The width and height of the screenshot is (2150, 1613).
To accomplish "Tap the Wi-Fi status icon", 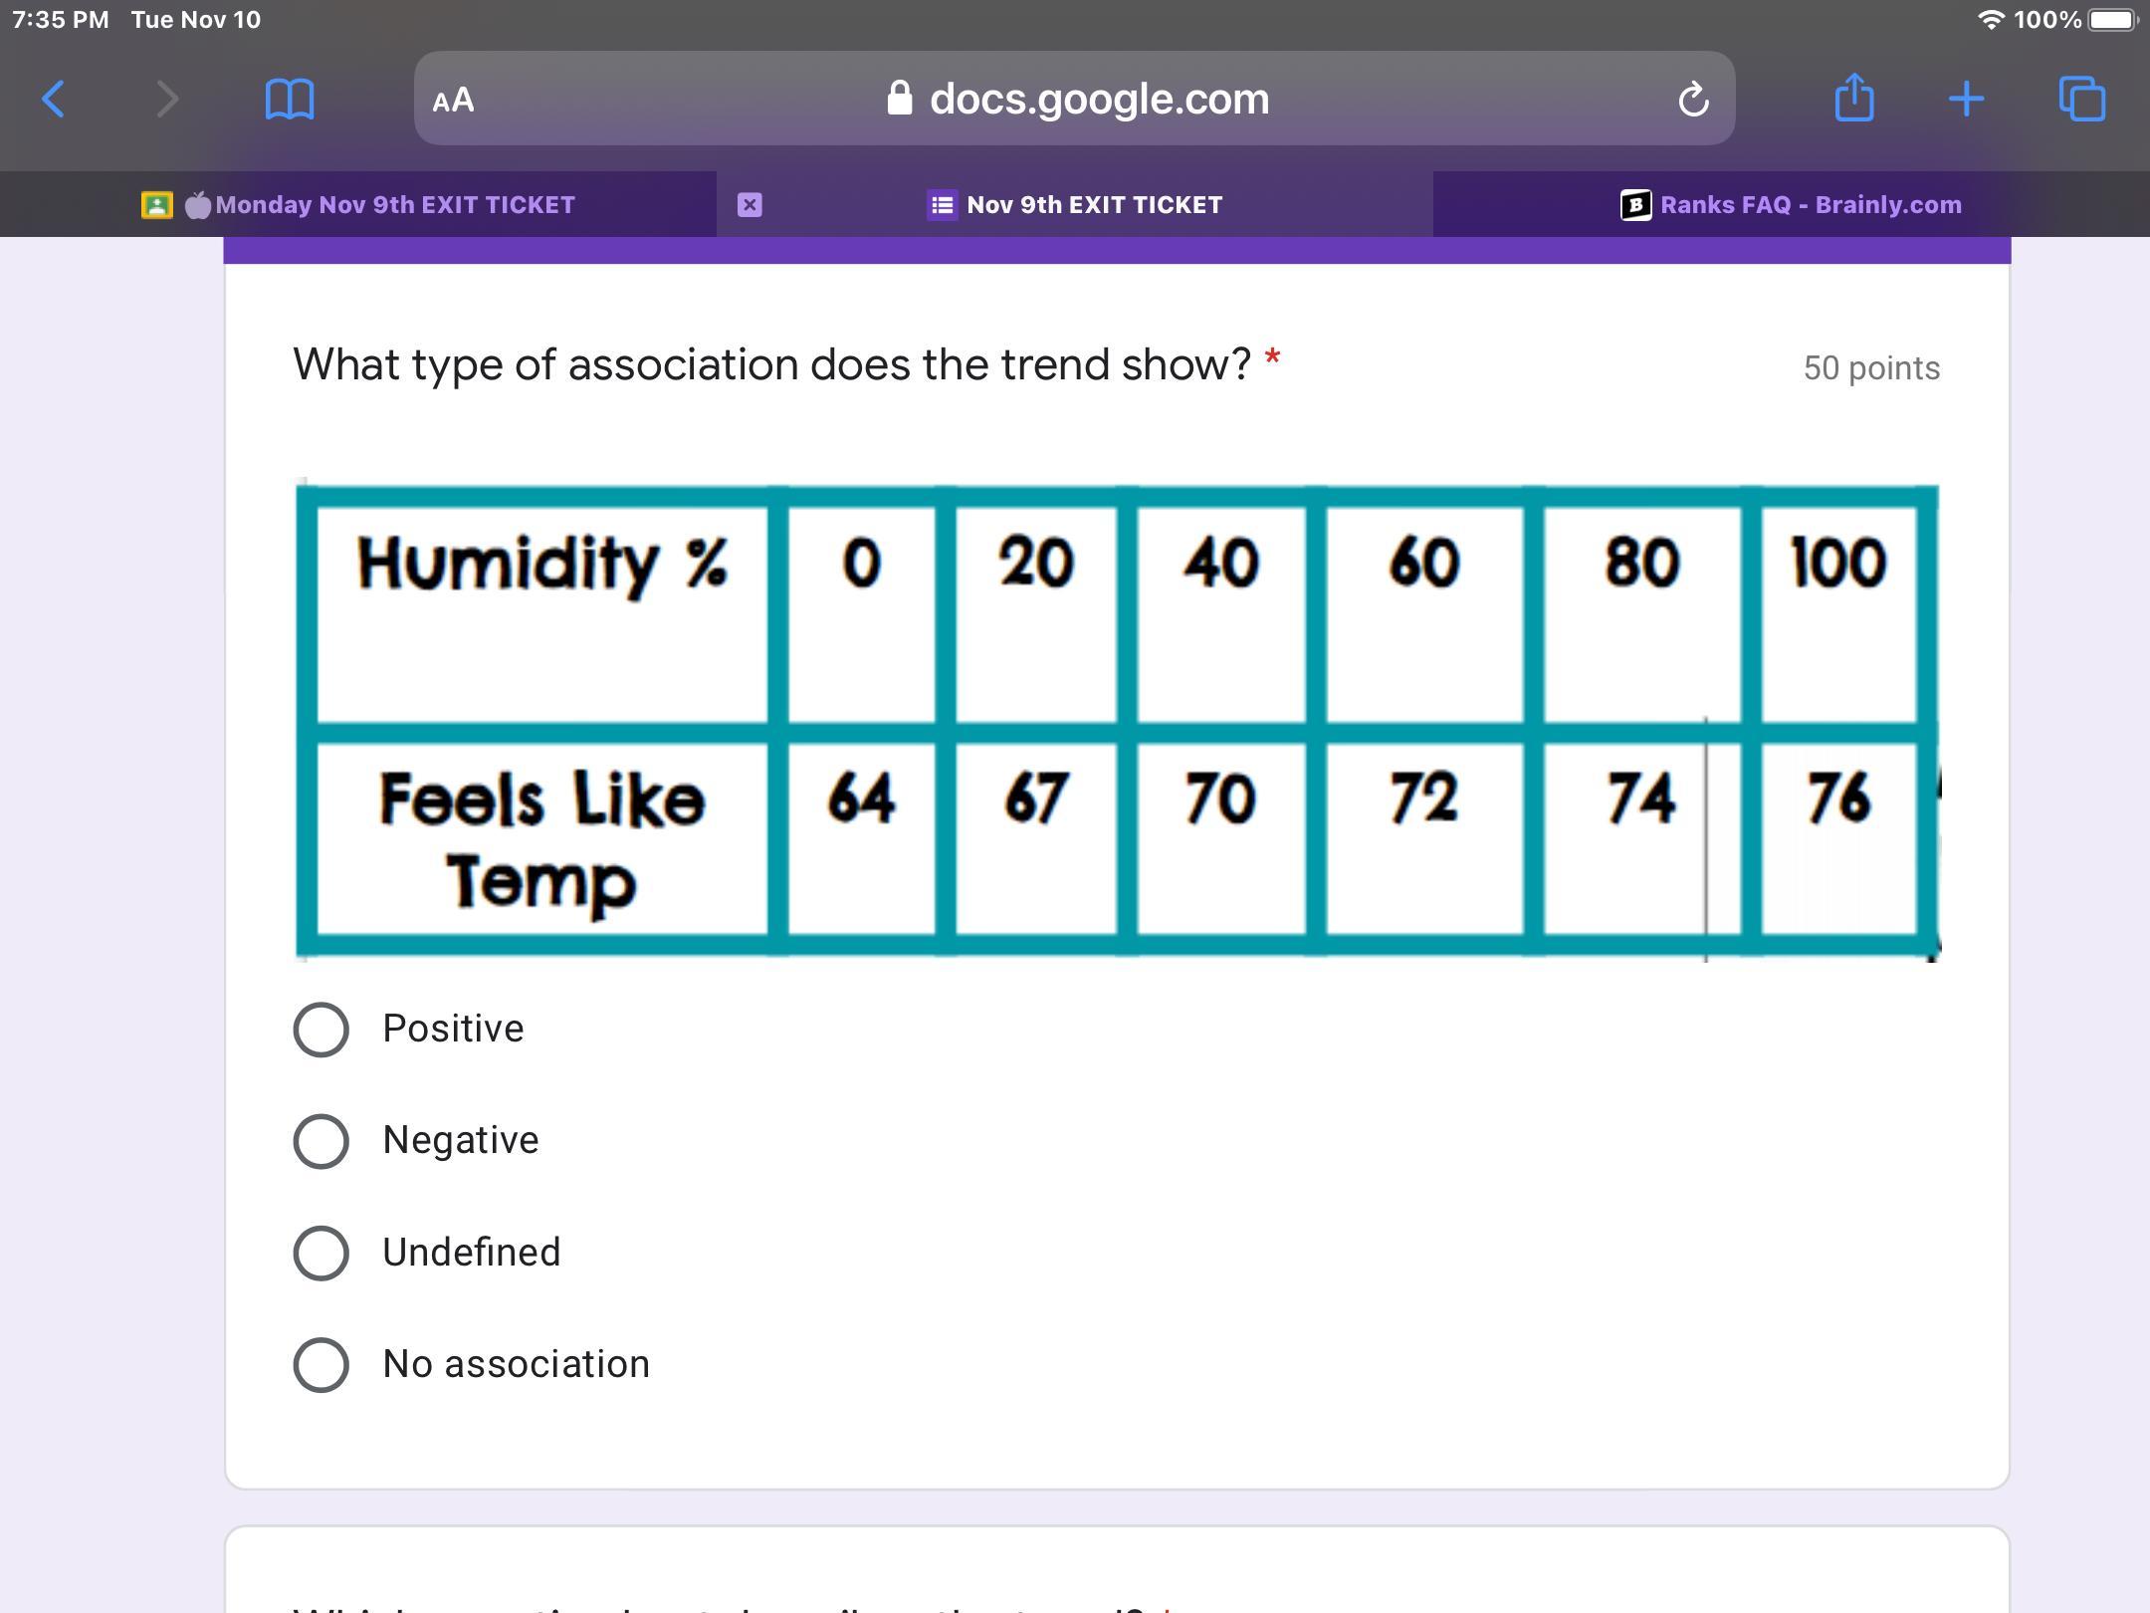I will pos(1990,20).
